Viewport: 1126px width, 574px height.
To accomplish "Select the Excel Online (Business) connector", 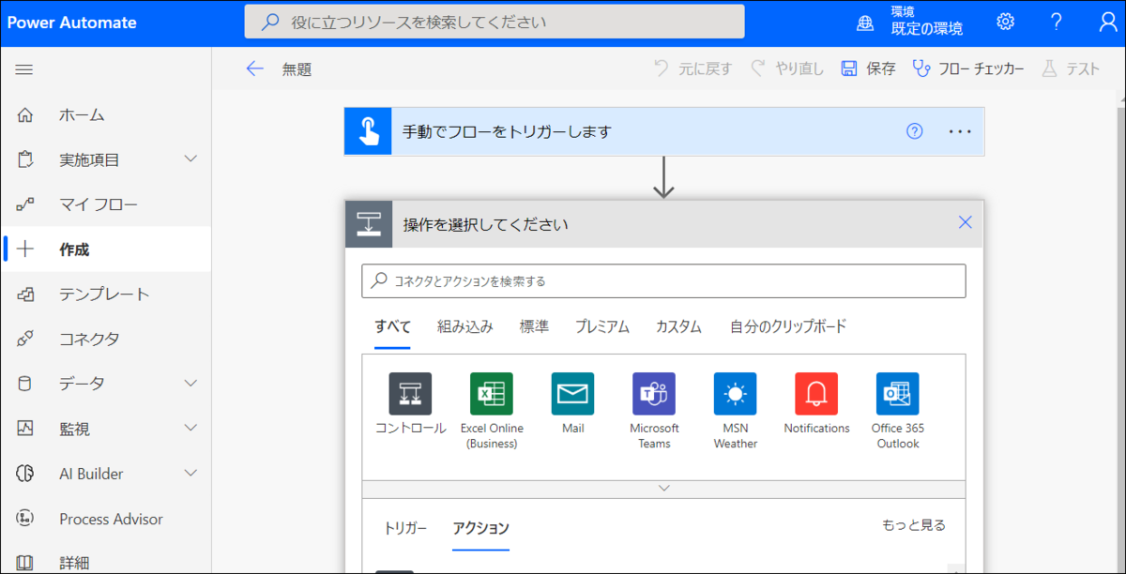I will click(492, 394).
